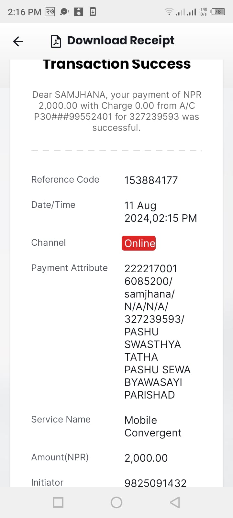233x518 pixels.
Task: Tap the Android back triangle icon
Action: tap(175, 502)
